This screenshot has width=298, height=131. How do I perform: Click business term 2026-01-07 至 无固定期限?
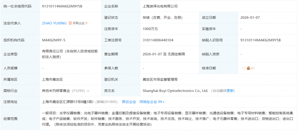(x=164, y=54)
